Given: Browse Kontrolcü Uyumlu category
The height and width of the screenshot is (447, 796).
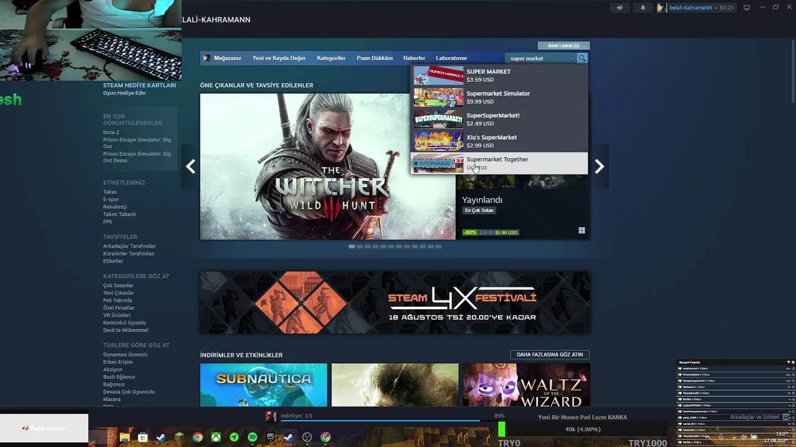Looking at the screenshot, I should click(124, 323).
